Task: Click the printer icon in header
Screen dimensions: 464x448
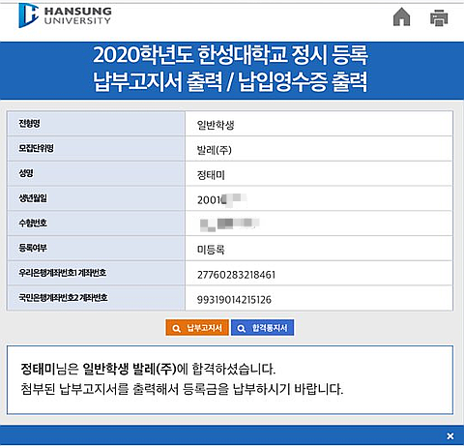Action: click(439, 17)
